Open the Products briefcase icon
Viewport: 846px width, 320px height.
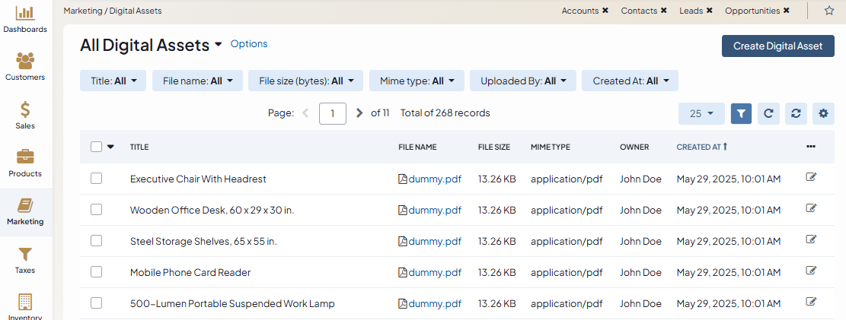click(x=25, y=157)
